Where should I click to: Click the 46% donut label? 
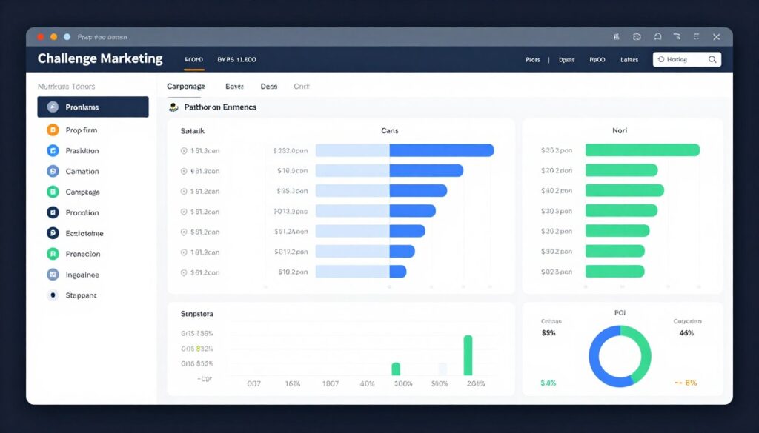click(x=686, y=333)
